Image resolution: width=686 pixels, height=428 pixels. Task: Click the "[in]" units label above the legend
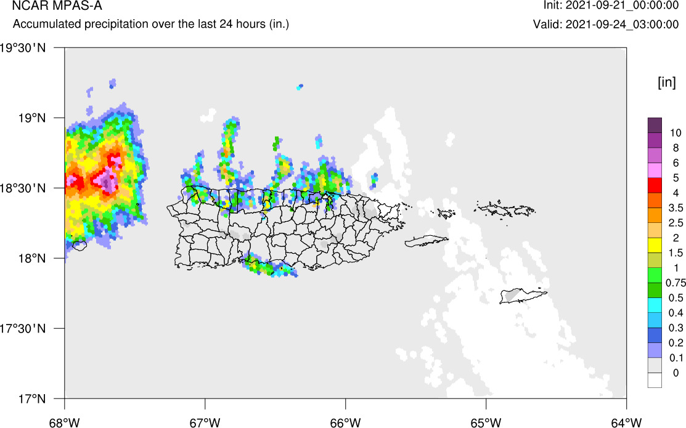pyautogui.click(x=666, y=82)
